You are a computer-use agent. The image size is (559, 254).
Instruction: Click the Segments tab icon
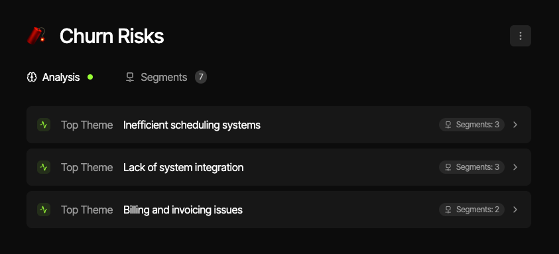point(130,77)
